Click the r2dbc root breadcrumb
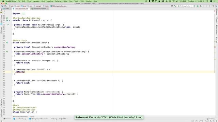 [4, 6]
